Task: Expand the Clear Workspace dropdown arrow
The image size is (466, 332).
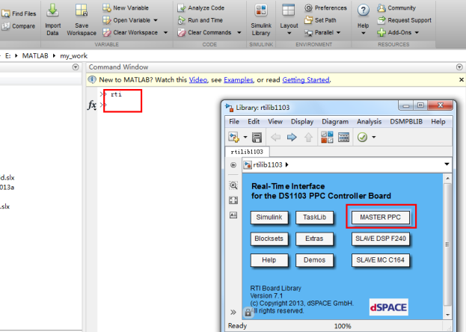Action: point(165,32)
